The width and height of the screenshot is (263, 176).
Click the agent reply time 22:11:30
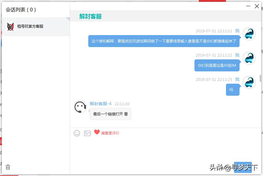pos(122,104)
